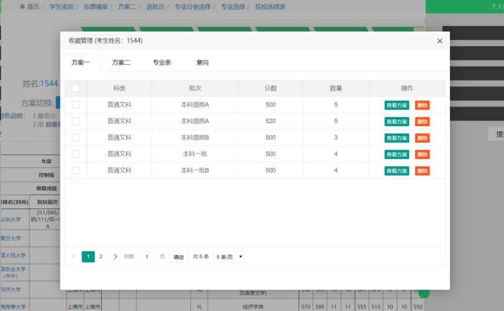
Task: Check the 本科提前A row with score 520
Action: click(x=75, y=121)
